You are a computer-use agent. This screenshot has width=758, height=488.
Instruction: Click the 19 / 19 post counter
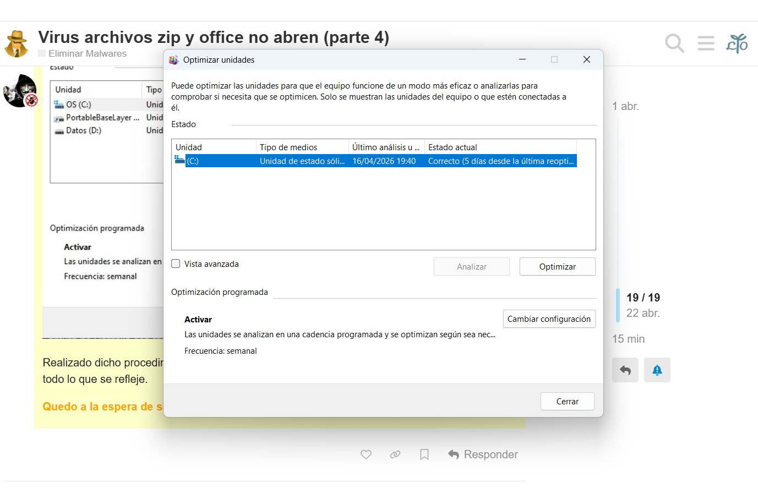point(643,298)
